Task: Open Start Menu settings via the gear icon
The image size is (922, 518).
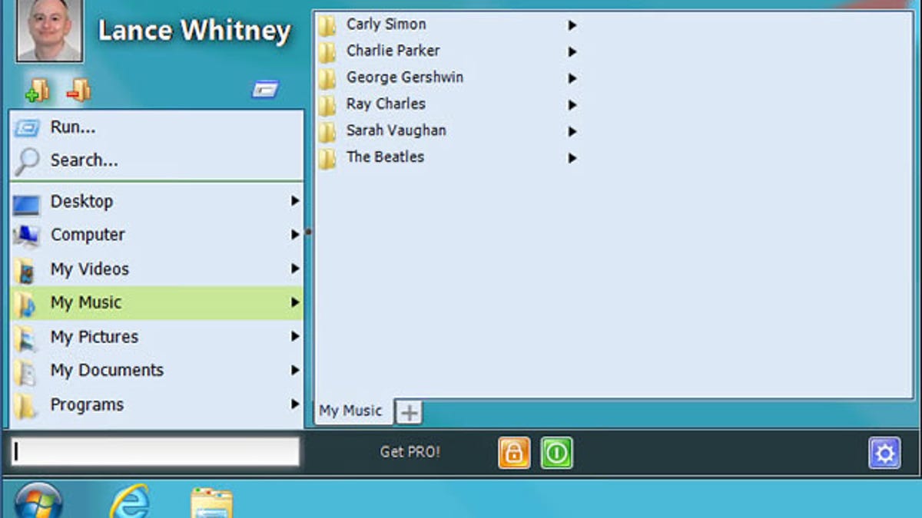Action: 884,453
